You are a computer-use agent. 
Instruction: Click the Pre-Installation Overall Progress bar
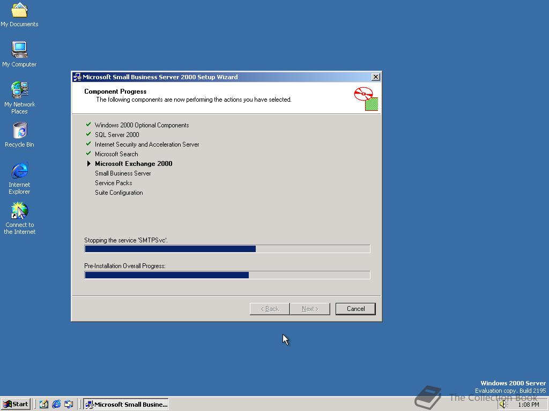click(x=227, y=275)
